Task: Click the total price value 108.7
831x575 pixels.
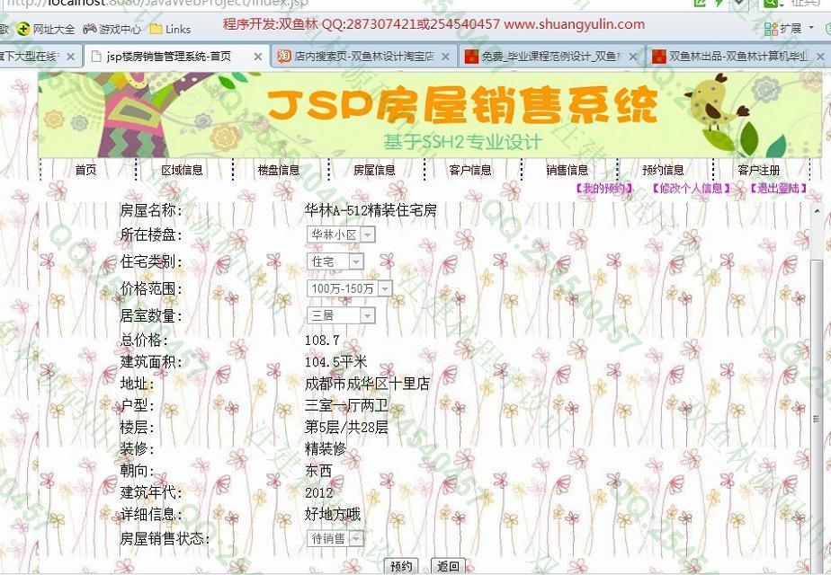Action: 322,341
